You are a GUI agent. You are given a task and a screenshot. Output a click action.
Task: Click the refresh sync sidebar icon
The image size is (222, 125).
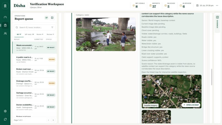[5, 119]
